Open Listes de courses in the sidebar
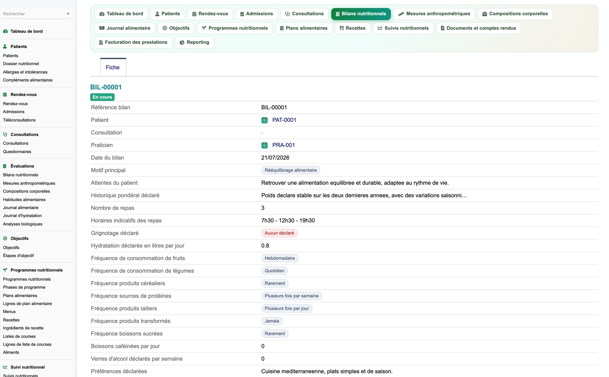The width and height of the screenshot is (609, 377). (19, 336)
